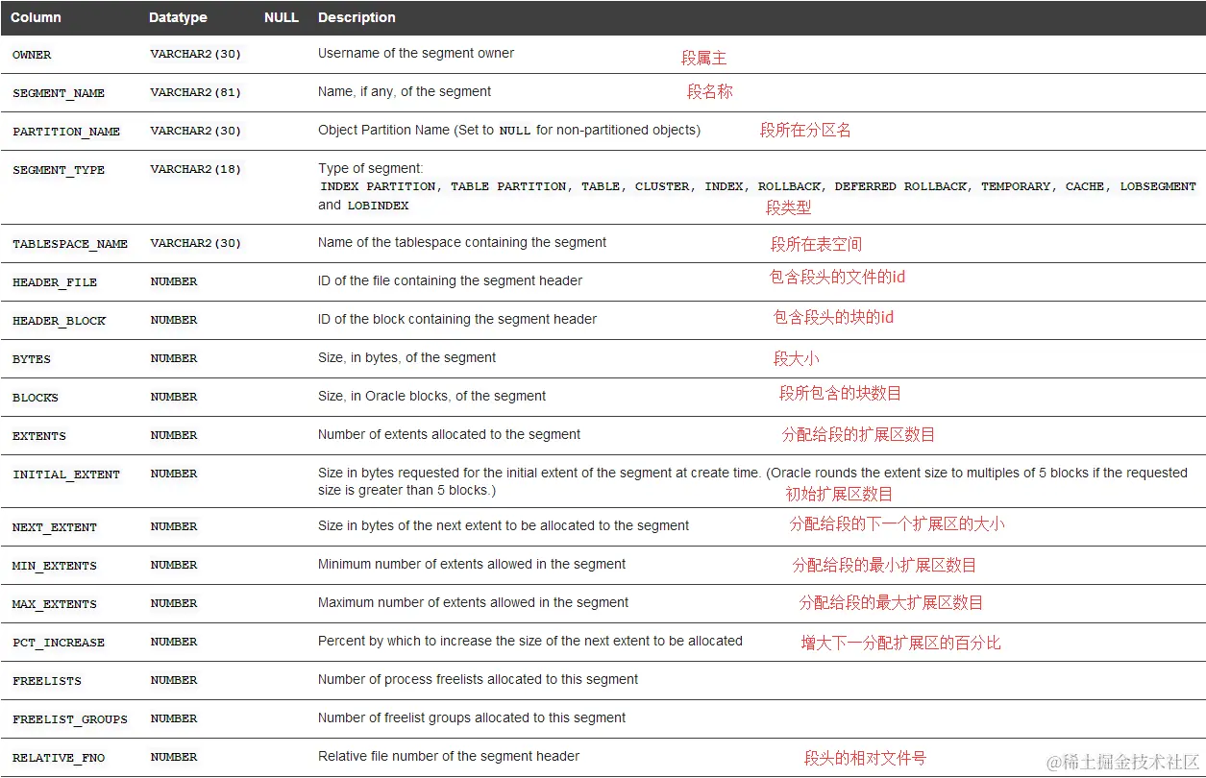This screenshot has height=778, width=1206.
Task: Select the FREELIST_GROUPS column name
Action: click(70, 719)
